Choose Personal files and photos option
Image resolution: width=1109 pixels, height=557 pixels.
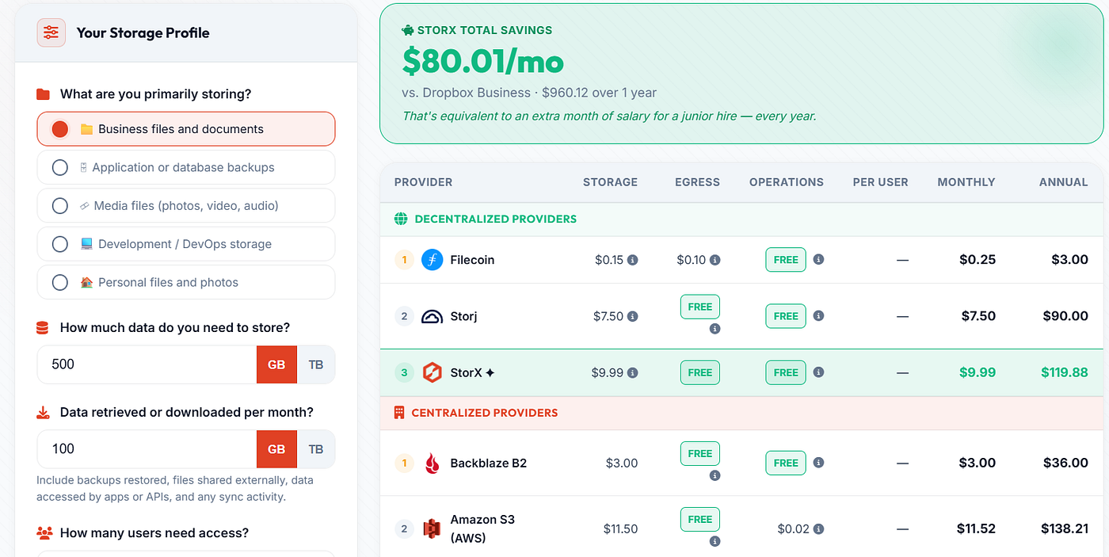[x=186, y=282]
